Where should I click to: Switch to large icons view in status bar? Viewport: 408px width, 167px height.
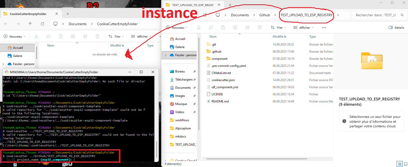(406, 164)
